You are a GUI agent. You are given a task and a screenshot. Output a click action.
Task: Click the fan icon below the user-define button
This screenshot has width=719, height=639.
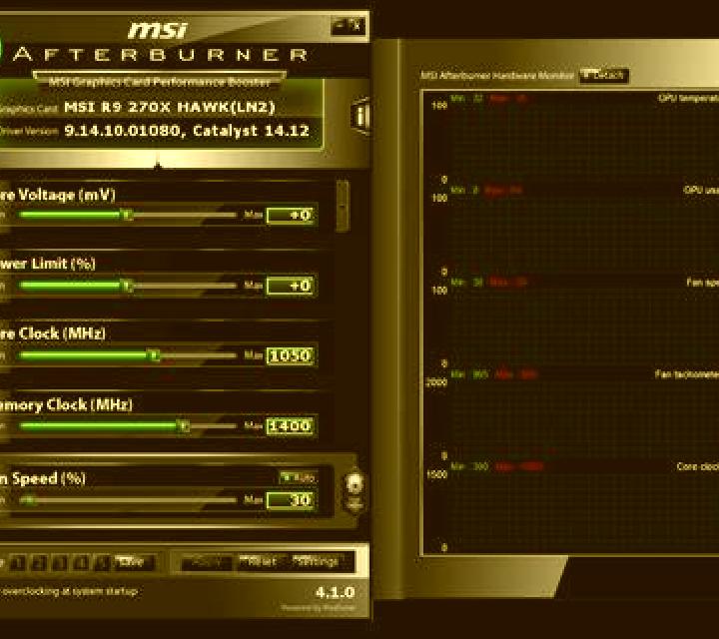(355, 504)
